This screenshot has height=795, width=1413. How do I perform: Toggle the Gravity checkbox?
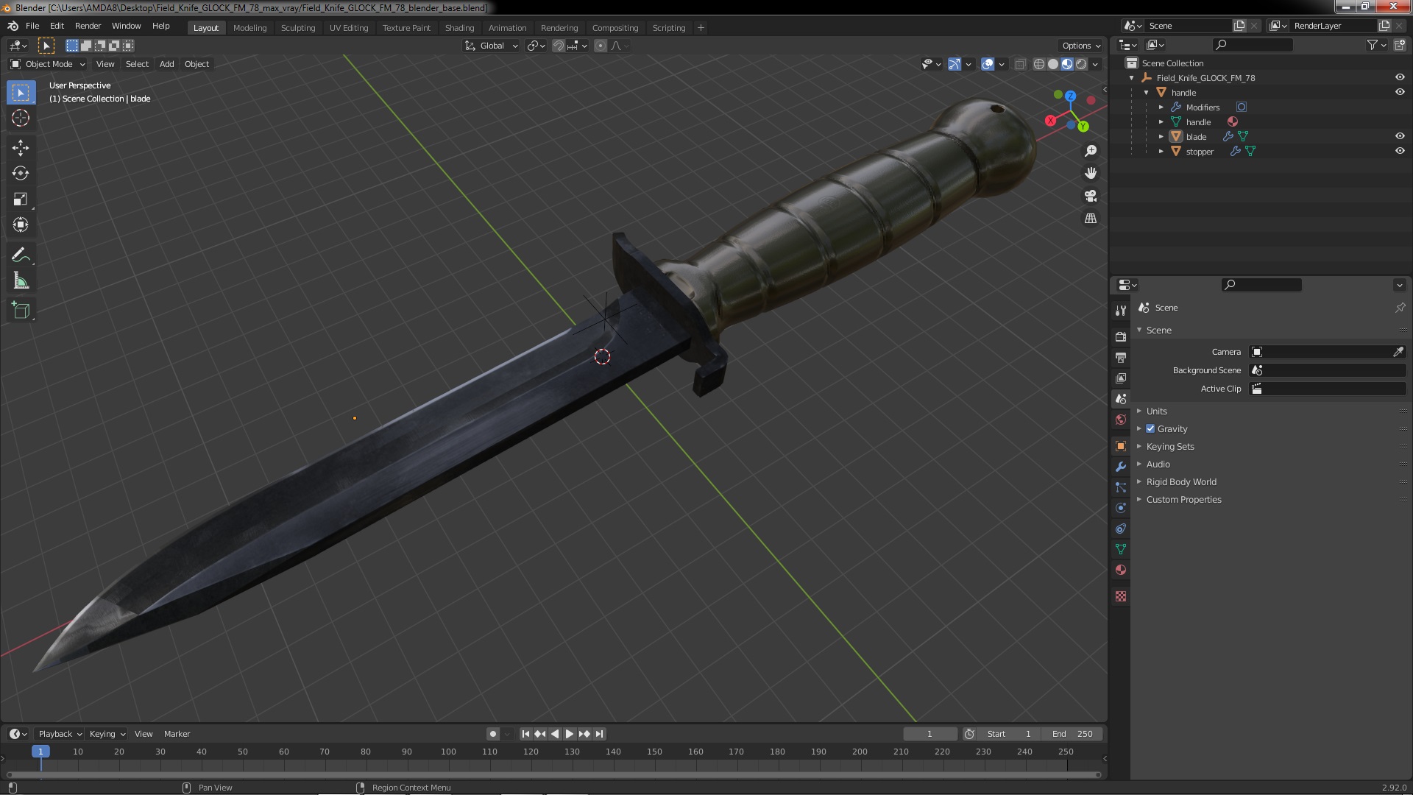click(1150, 428)
